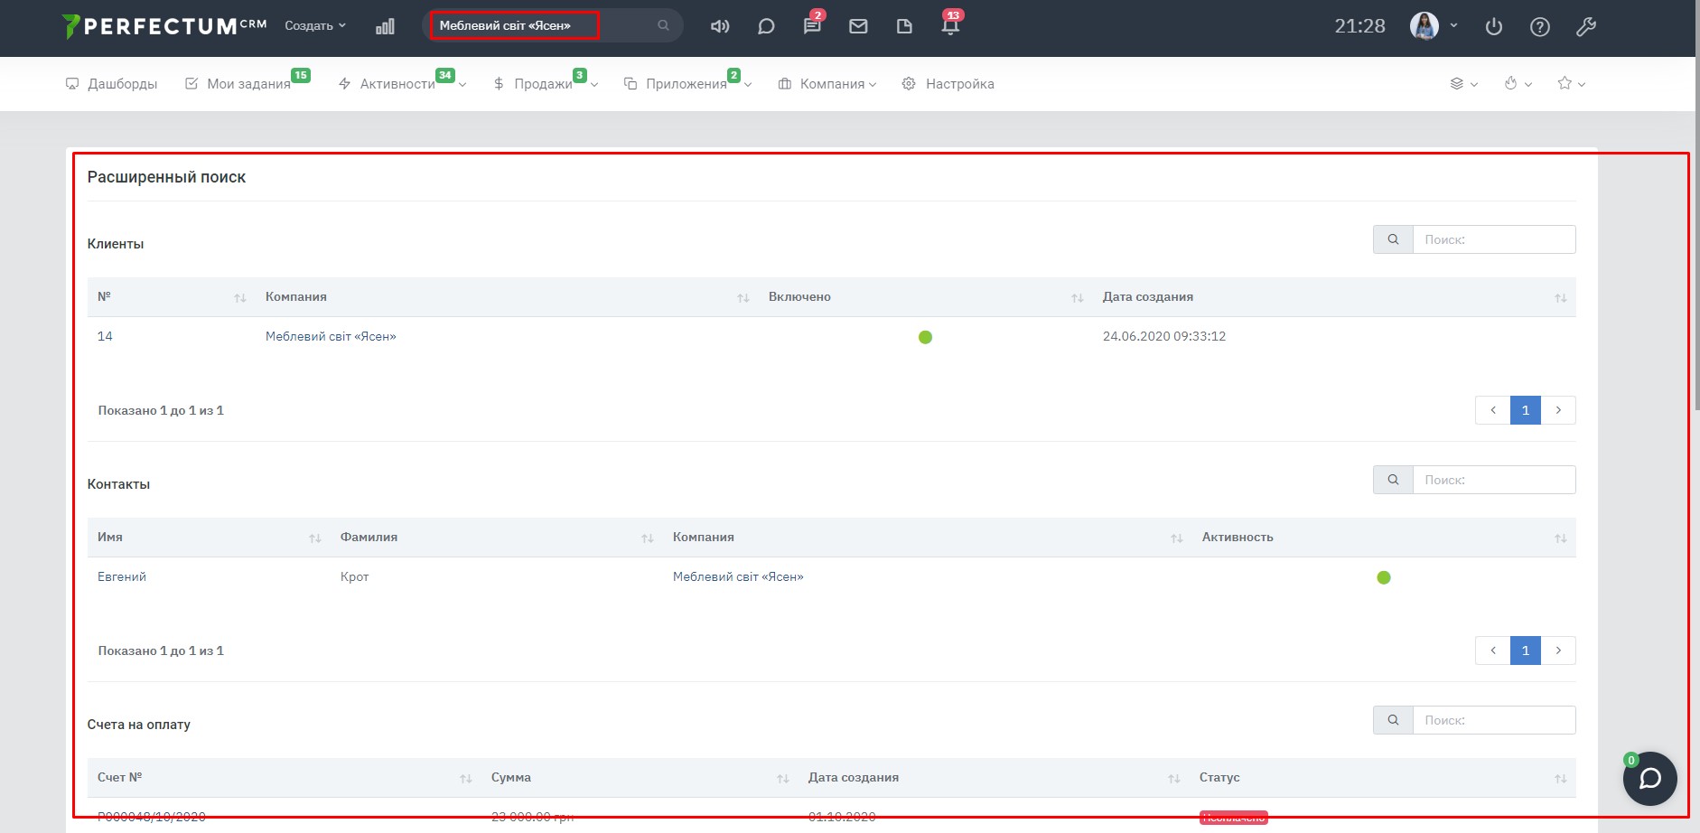Image resolution: width=1700 pixels, height=833 pixels.
Task: Expand the Создать dropdown
Action: pos(315,26)
